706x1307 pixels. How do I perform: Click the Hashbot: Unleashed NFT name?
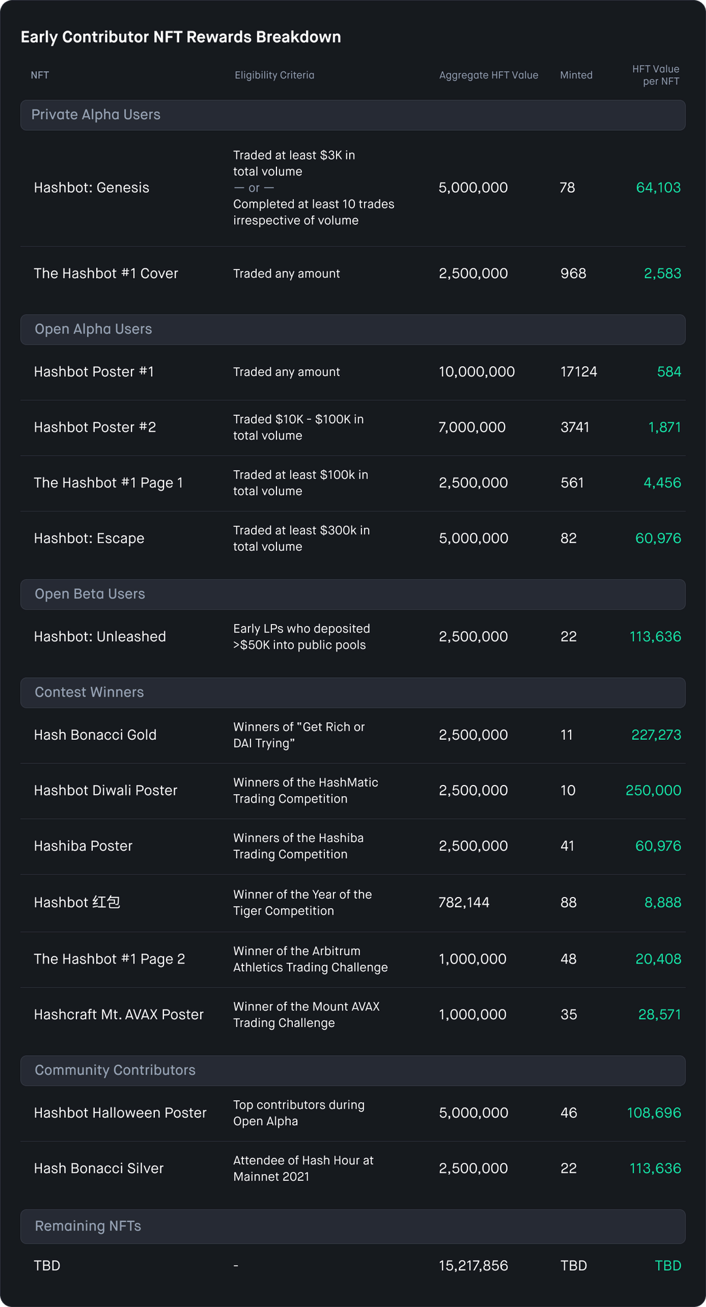(100, 637)
